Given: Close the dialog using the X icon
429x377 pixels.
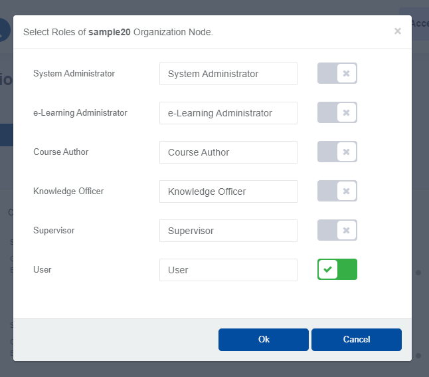Looking at the screenshot, I should coord(397,31).
